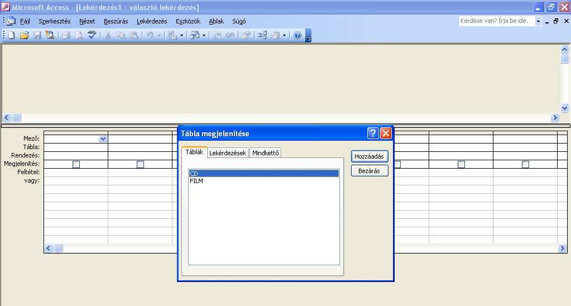
Task: Open the Properties toolbar icon
Action: 246,35
